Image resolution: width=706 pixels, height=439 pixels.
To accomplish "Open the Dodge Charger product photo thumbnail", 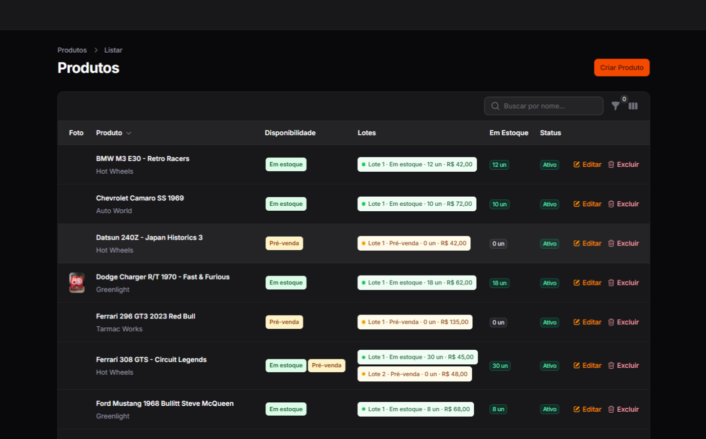I will coord(77,283).
